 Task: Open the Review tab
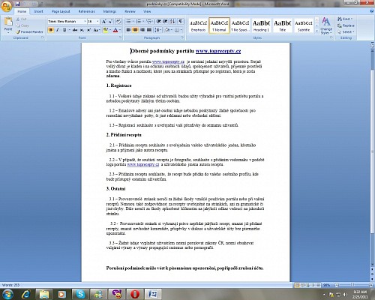coord(130,11)
